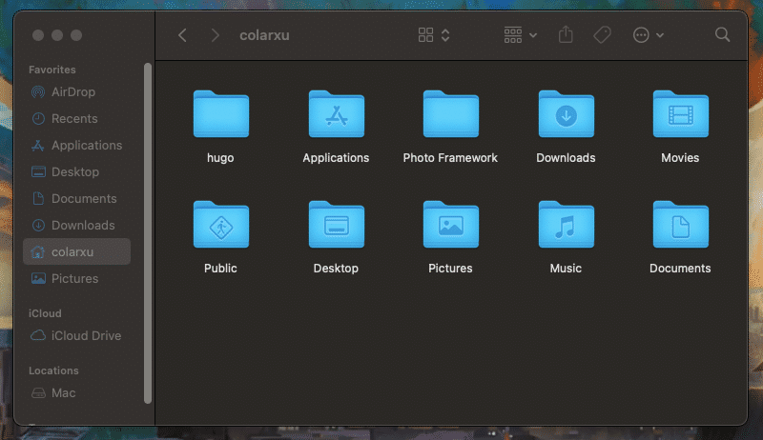763x440 pixels.
Task: Select the Photo Framework folder
Action: pos(451,114)
